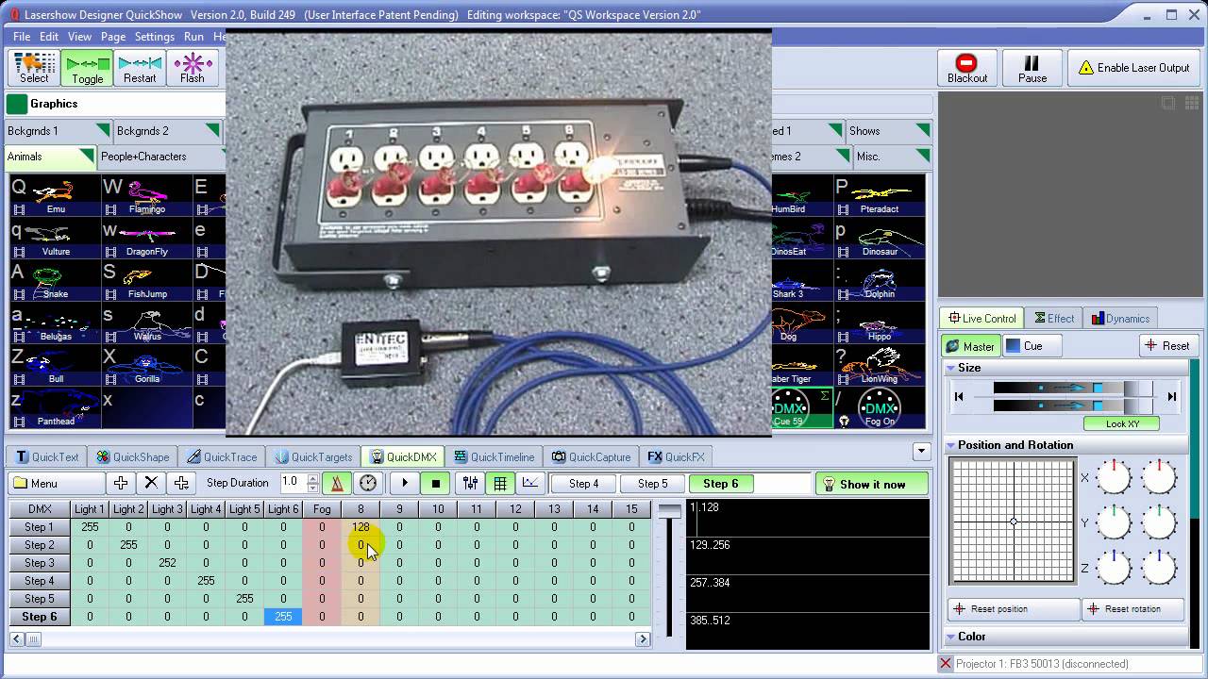This screenshot has height=679, width=1208.
Task: Expand the Color section
Action: tap(952, 637)
